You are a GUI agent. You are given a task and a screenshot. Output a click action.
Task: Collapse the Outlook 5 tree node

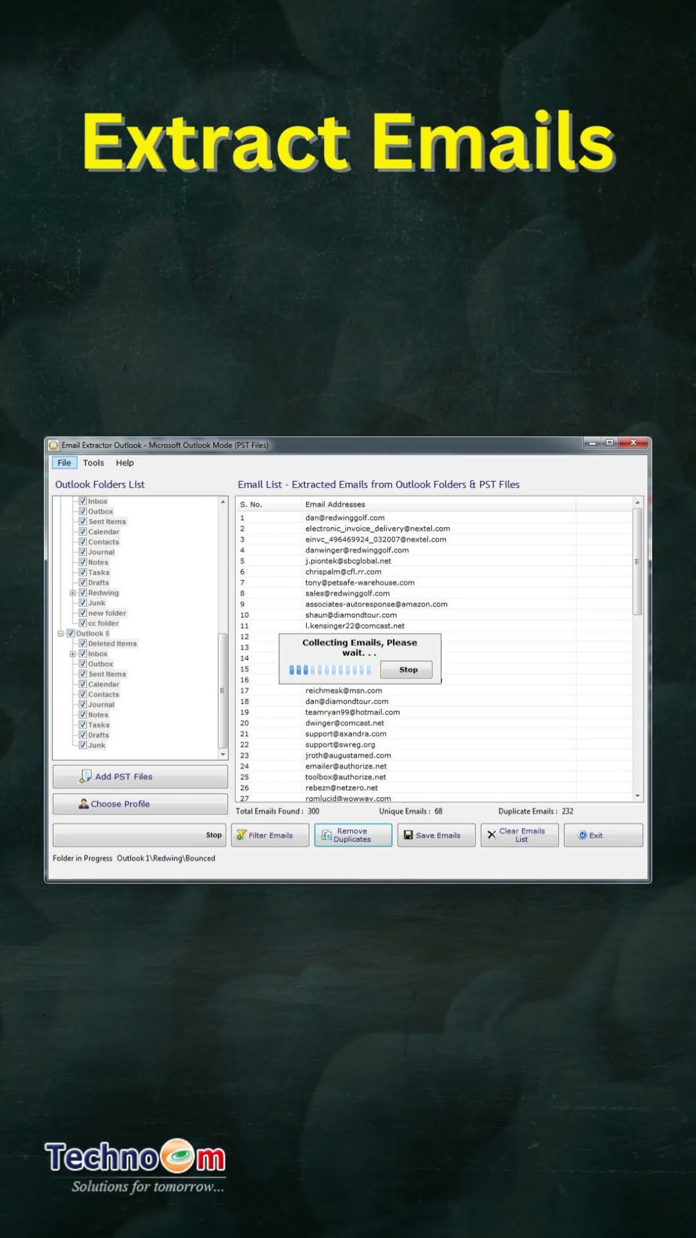point(61,633)
